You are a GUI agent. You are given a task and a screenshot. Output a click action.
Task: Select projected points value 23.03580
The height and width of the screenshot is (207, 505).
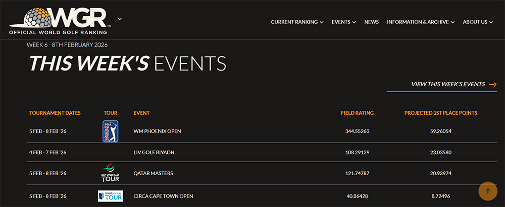point(440,153)
